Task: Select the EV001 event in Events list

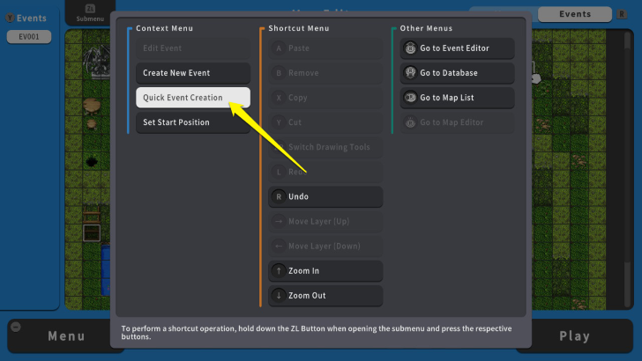Action: point(29,36)
